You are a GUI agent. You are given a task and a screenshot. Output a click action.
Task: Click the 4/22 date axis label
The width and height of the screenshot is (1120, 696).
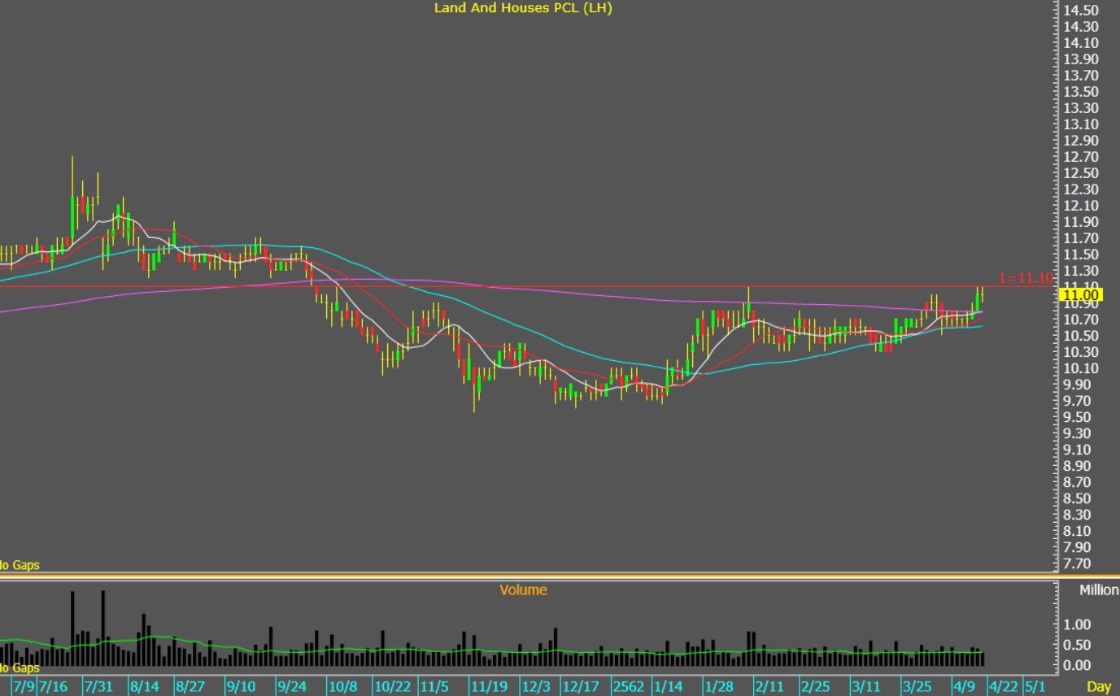tap(1004, 687)
